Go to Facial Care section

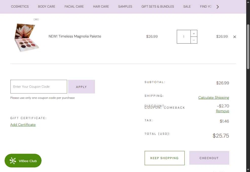click(x=74, y=7)
